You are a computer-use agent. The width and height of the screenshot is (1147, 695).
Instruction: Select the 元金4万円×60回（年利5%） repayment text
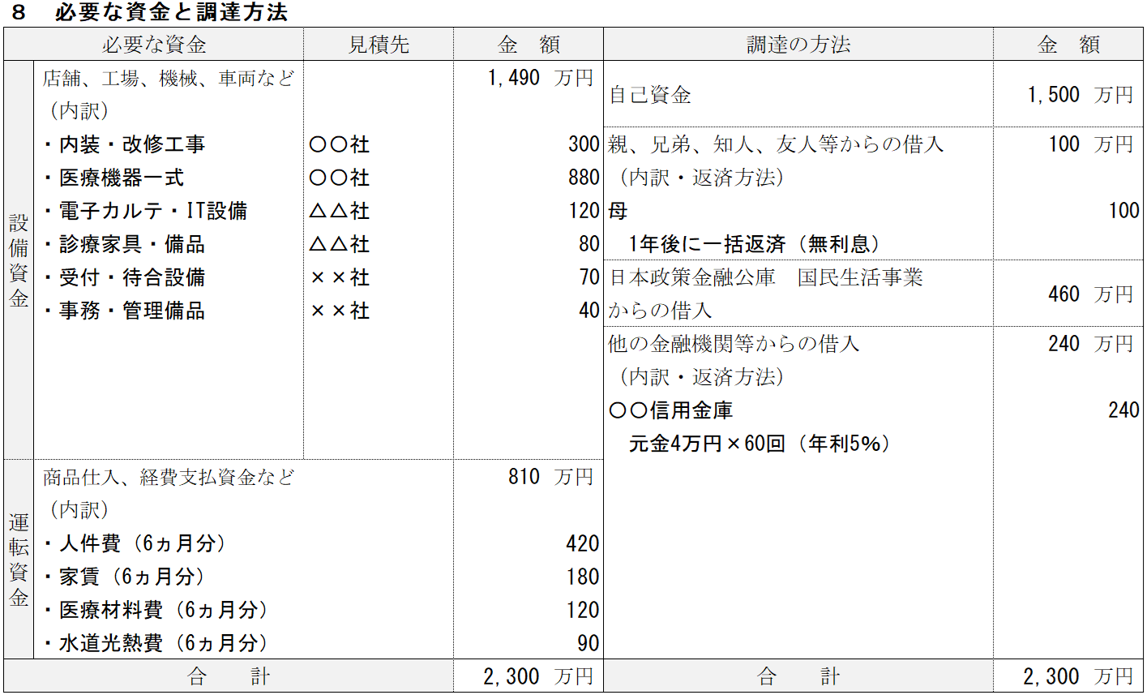(x=760, y=444)
